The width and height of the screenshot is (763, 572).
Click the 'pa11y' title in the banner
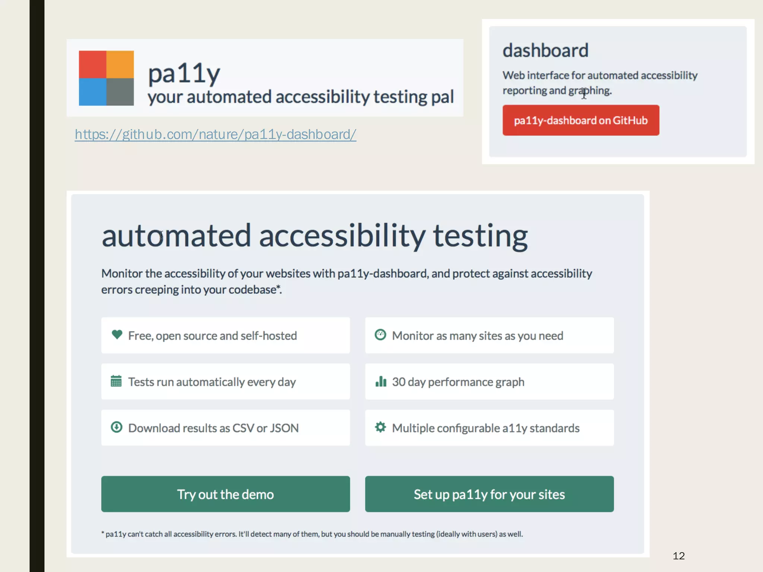click(184, 73)
